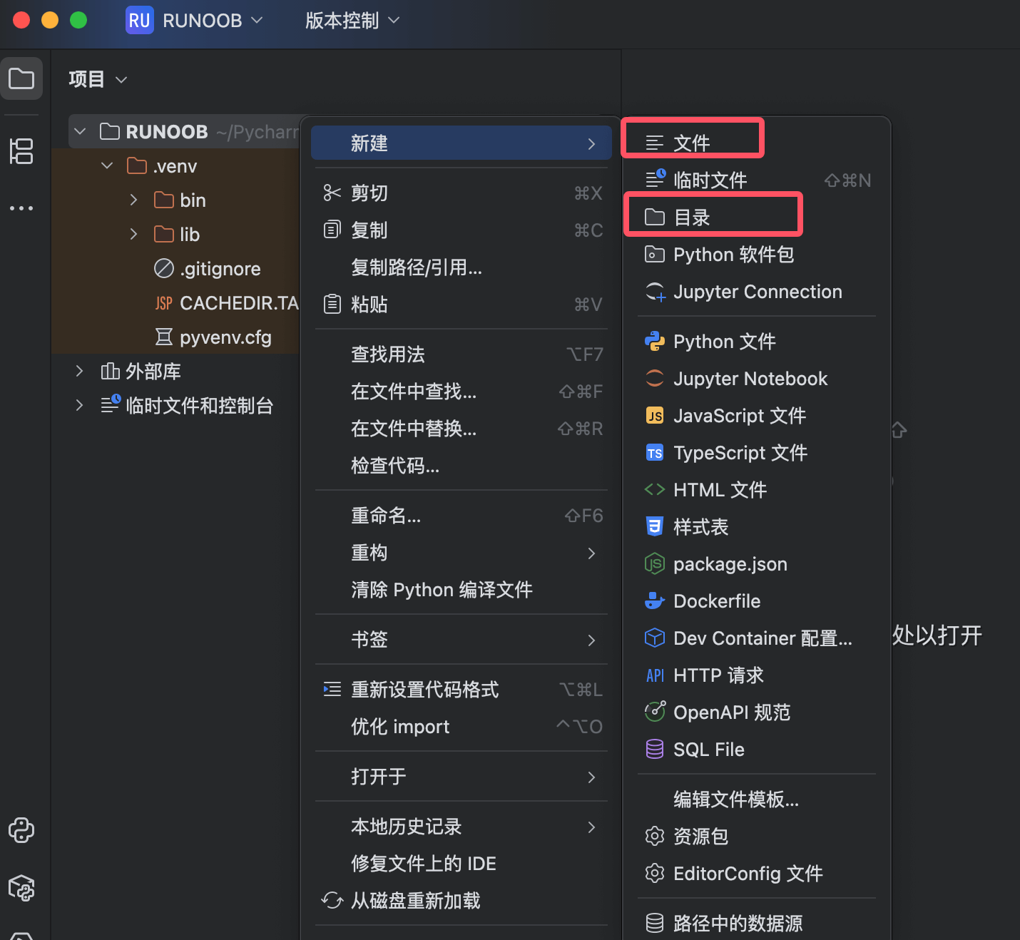
Task: Open the Python Packages sidebar icon
Action: point(21,888)
